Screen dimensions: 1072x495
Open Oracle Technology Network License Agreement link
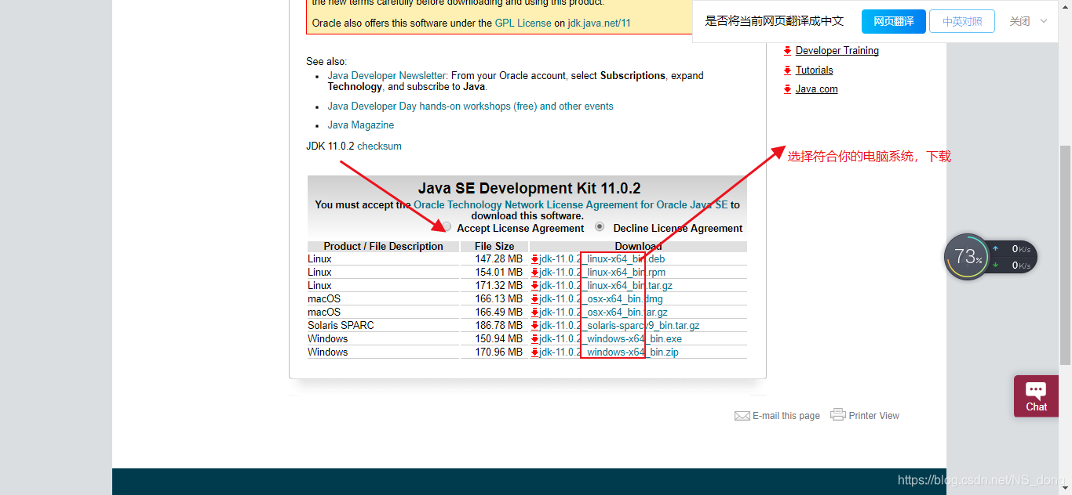point(571,205)
